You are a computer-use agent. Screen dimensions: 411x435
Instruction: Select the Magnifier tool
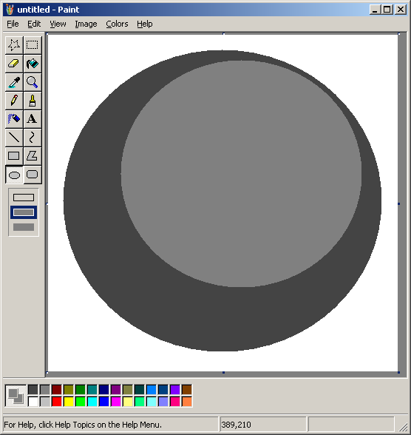coord(33,82)
